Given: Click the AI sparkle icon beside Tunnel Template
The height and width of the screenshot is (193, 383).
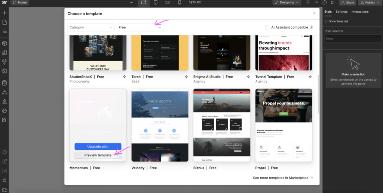Looking at the screenshot, I should [310, 77].
